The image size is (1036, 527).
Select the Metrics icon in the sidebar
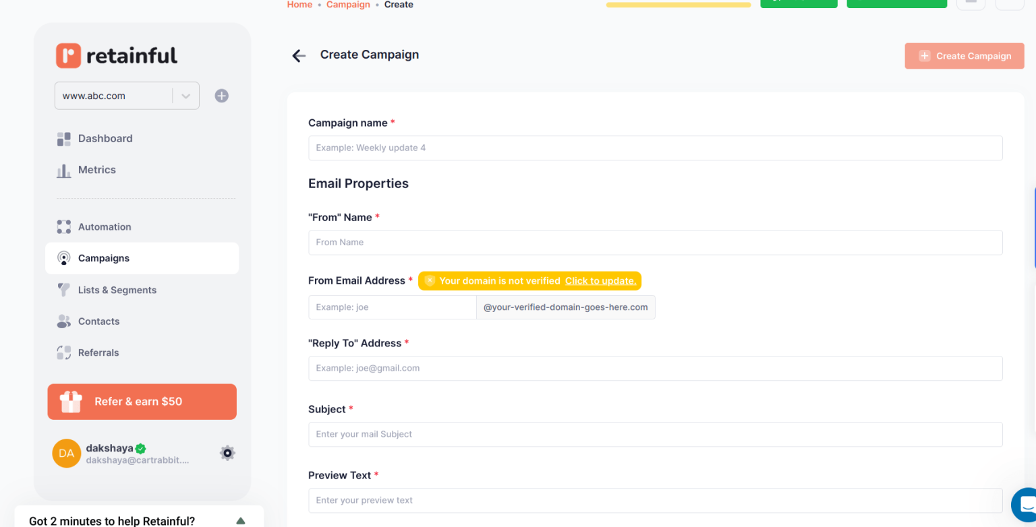63,170
